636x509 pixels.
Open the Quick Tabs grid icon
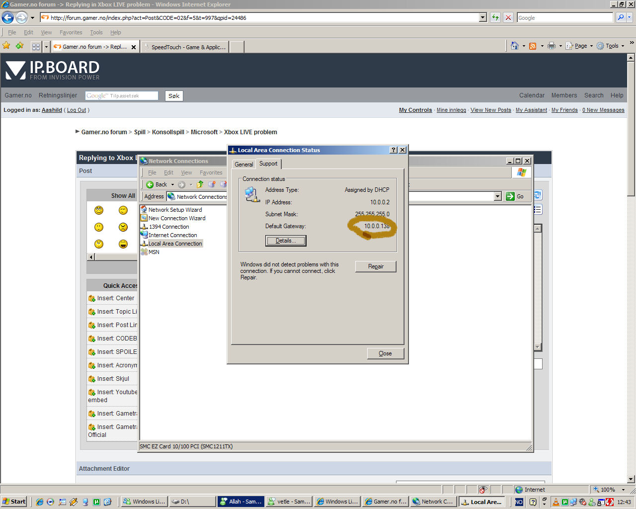point(36,47)
